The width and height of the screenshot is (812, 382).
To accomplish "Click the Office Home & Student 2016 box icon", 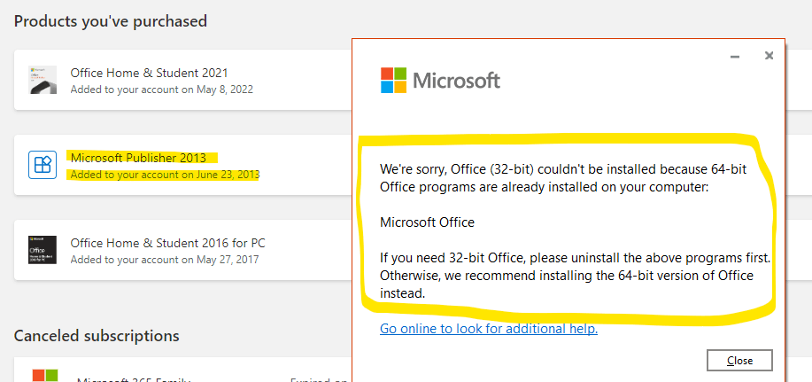I will [x=43, y=250].
